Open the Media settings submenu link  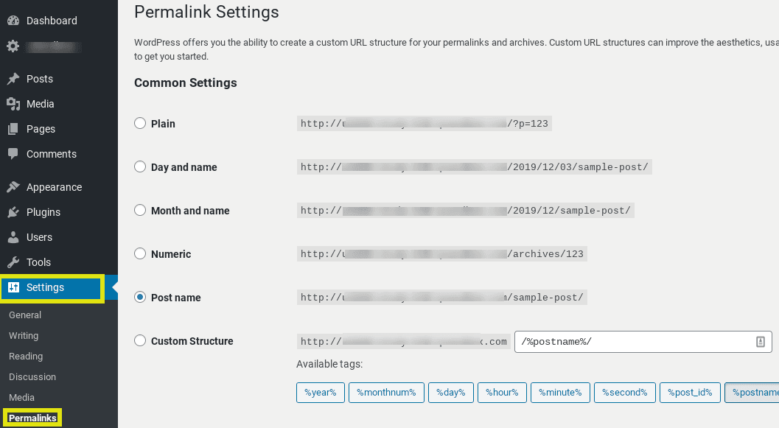click(x=22, y=398)
